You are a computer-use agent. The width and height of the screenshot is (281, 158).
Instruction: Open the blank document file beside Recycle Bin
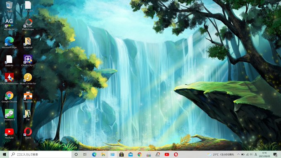coord(28,6)
